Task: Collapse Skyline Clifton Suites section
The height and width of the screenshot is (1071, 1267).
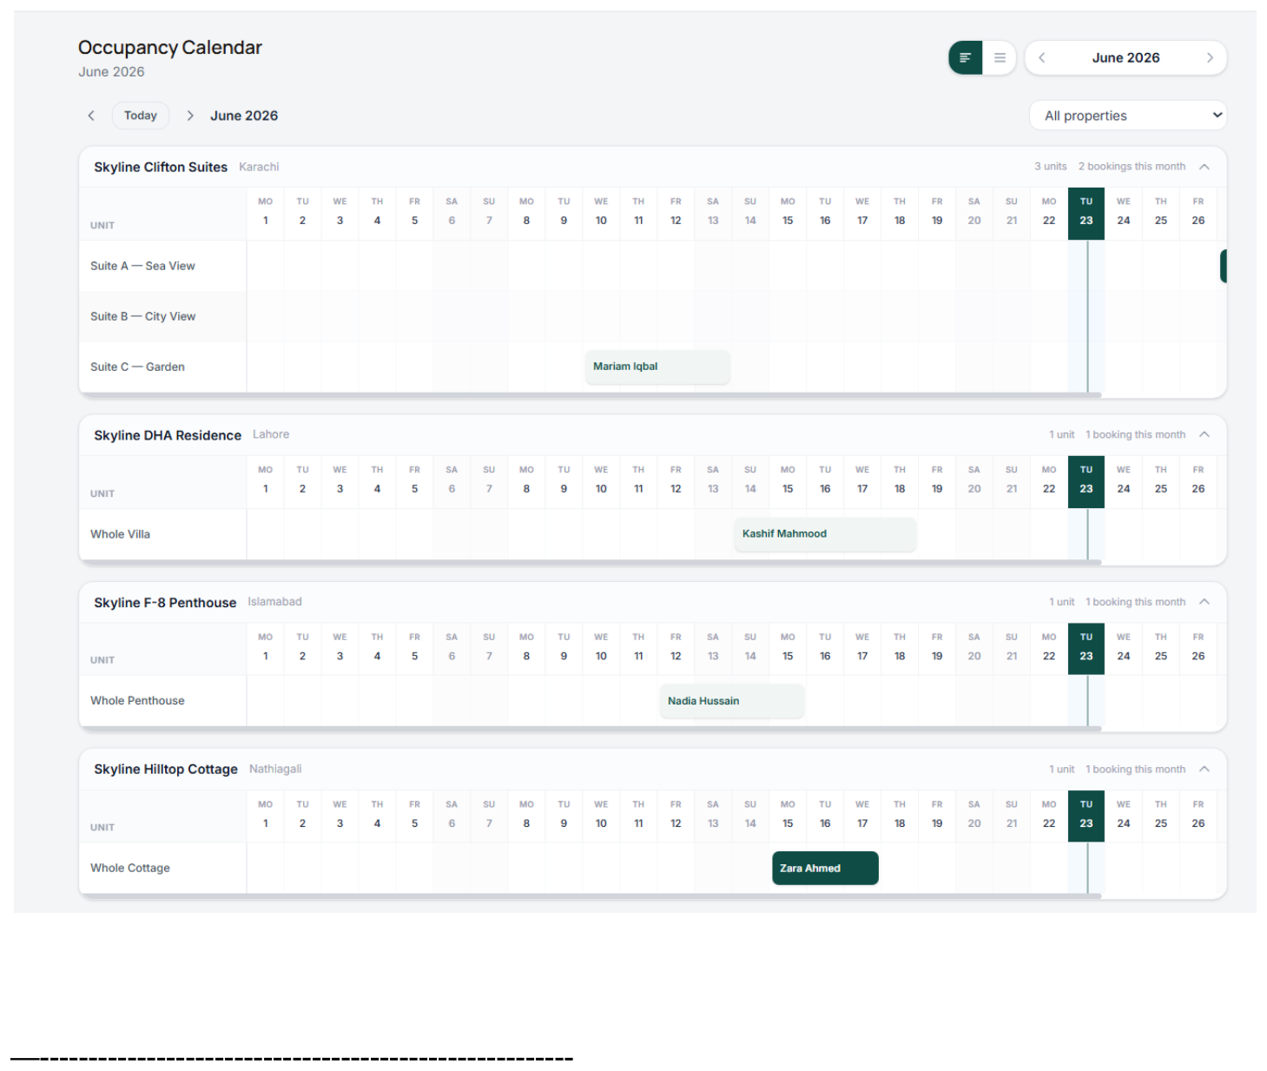Action: (1204, 167)
